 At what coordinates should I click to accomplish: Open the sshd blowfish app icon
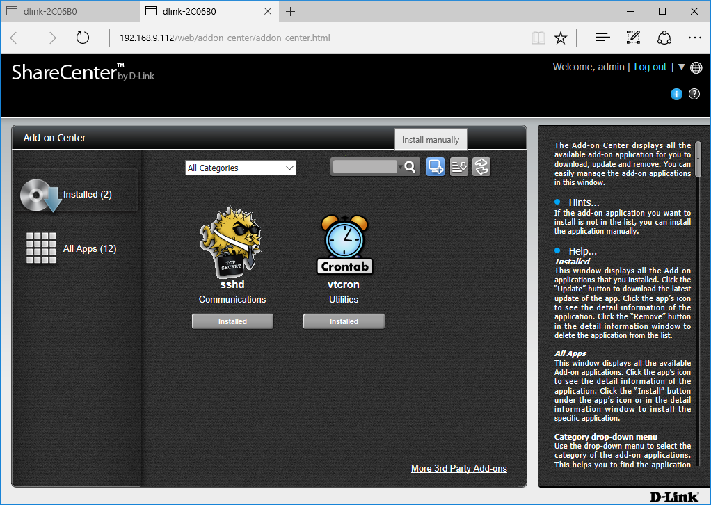[231, 241]
